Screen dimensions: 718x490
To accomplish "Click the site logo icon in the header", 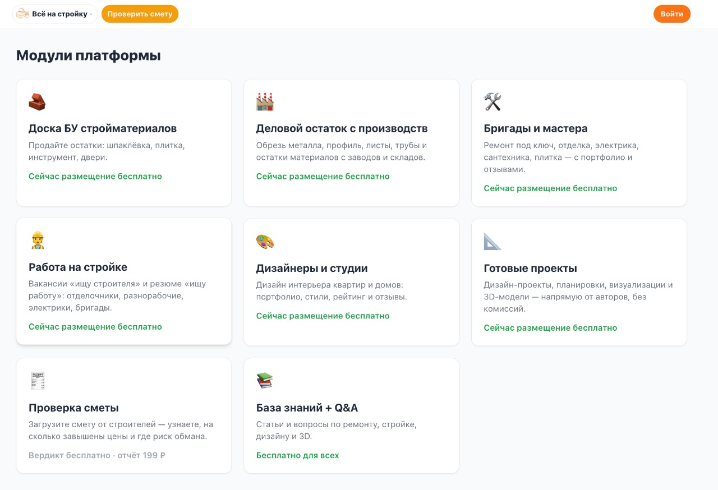I will point(22,14).
